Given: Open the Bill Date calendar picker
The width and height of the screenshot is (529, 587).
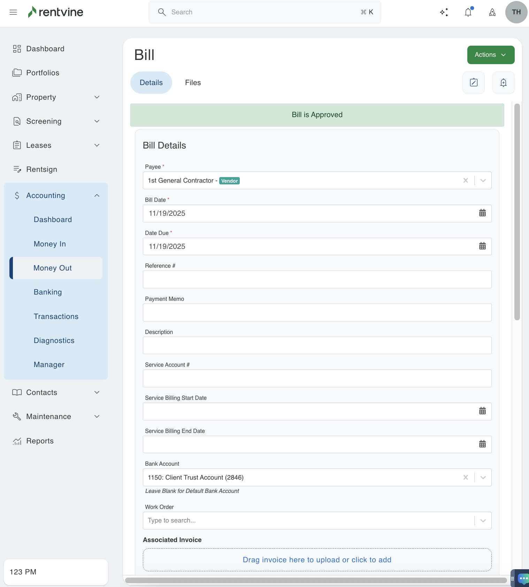Looking at the screenshot, I should point(482,213).
